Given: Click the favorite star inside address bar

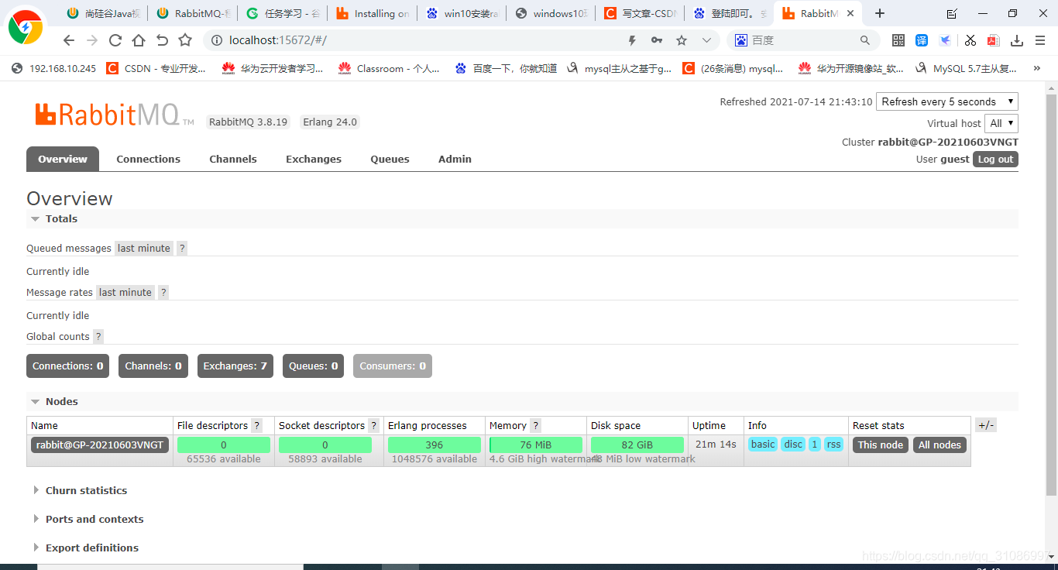Looking at the screenshot, I should point(682,40).
